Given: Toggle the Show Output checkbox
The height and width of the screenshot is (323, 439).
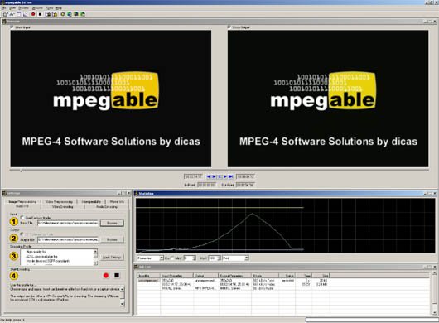Looking at the screenshot, I should pyautogui.click(x=229, y=27).
